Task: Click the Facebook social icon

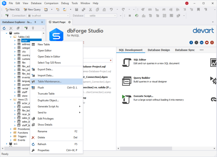Action: tap(191, 42)
